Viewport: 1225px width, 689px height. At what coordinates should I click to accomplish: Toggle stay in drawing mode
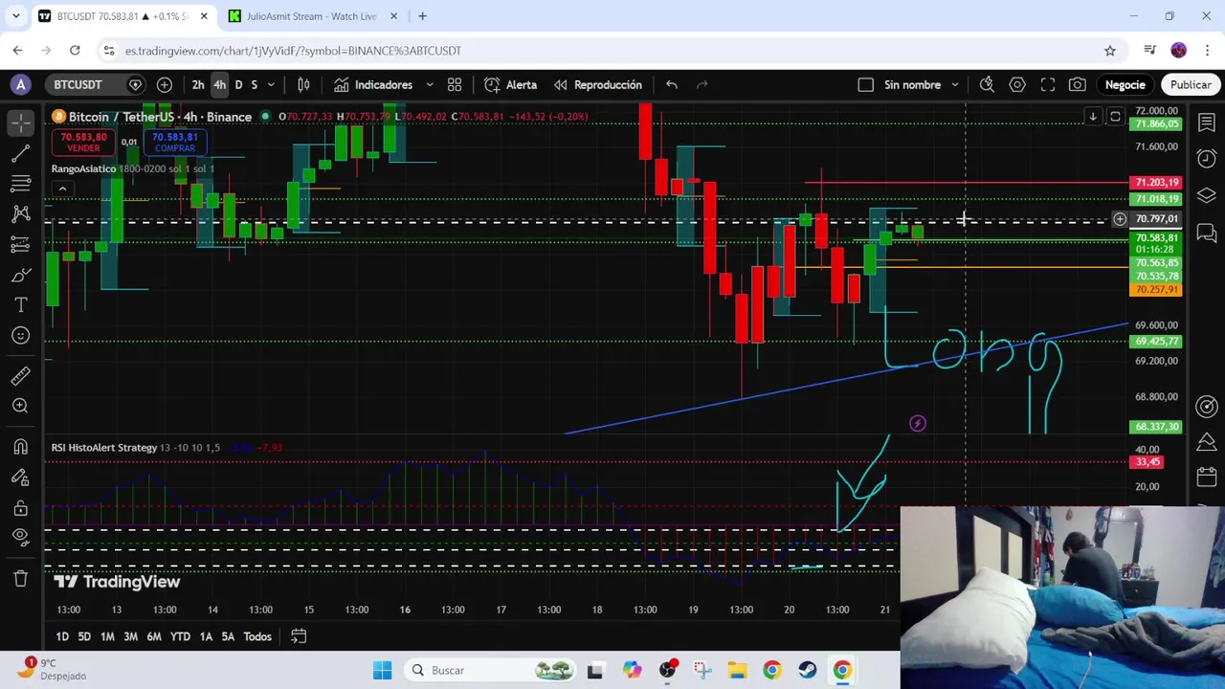pos(20,478)
